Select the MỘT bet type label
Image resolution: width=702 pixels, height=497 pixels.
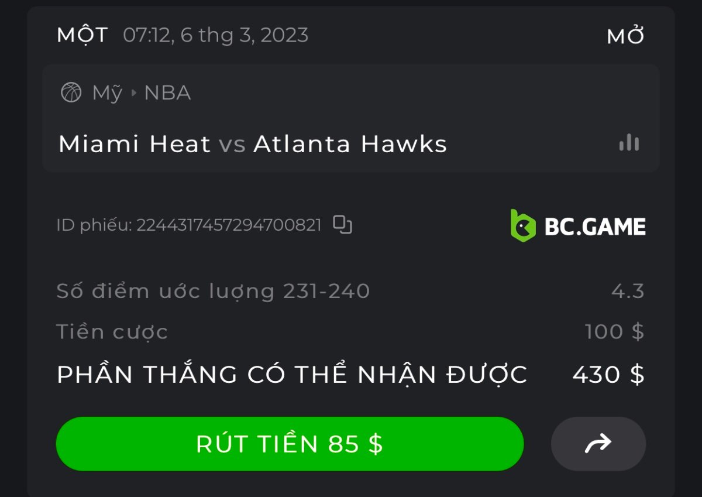tap(82, 35)
